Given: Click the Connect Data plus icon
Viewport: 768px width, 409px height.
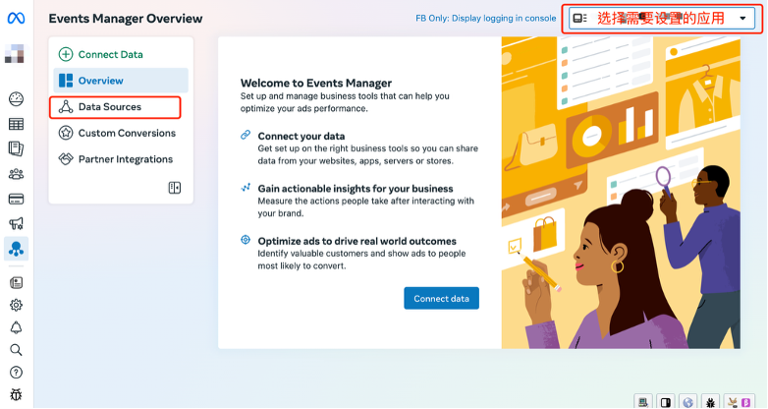Looking at the screenshot, I should coord(66,54).
